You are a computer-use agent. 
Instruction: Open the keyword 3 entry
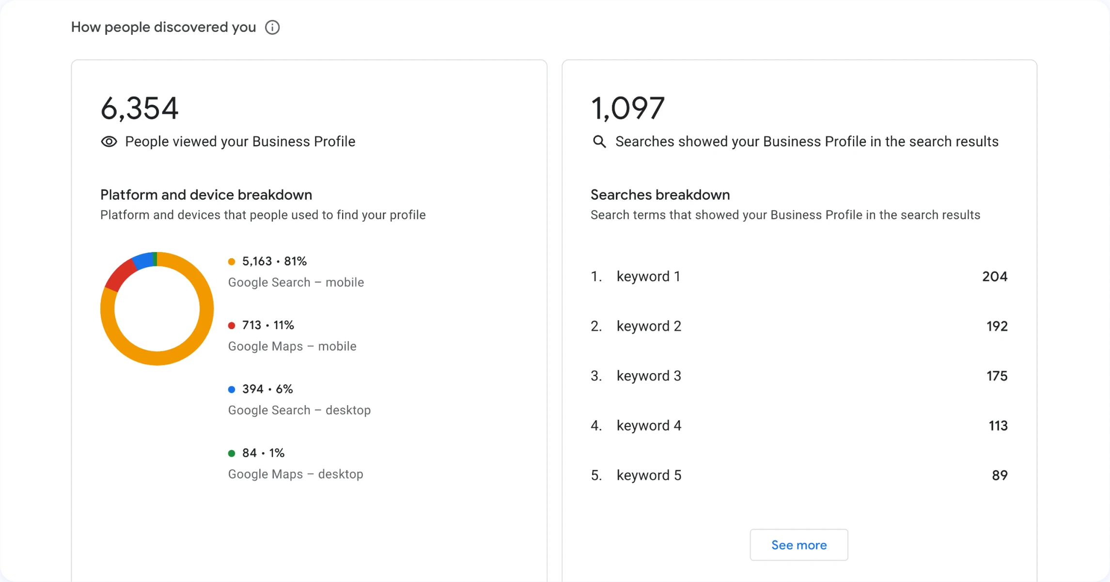point(649,376)
